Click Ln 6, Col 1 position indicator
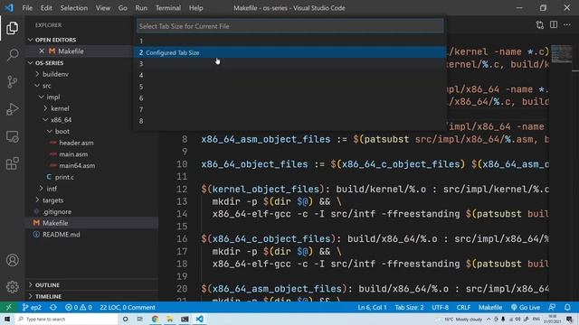This screenshot has width=579, height=325. pos(372,307)
